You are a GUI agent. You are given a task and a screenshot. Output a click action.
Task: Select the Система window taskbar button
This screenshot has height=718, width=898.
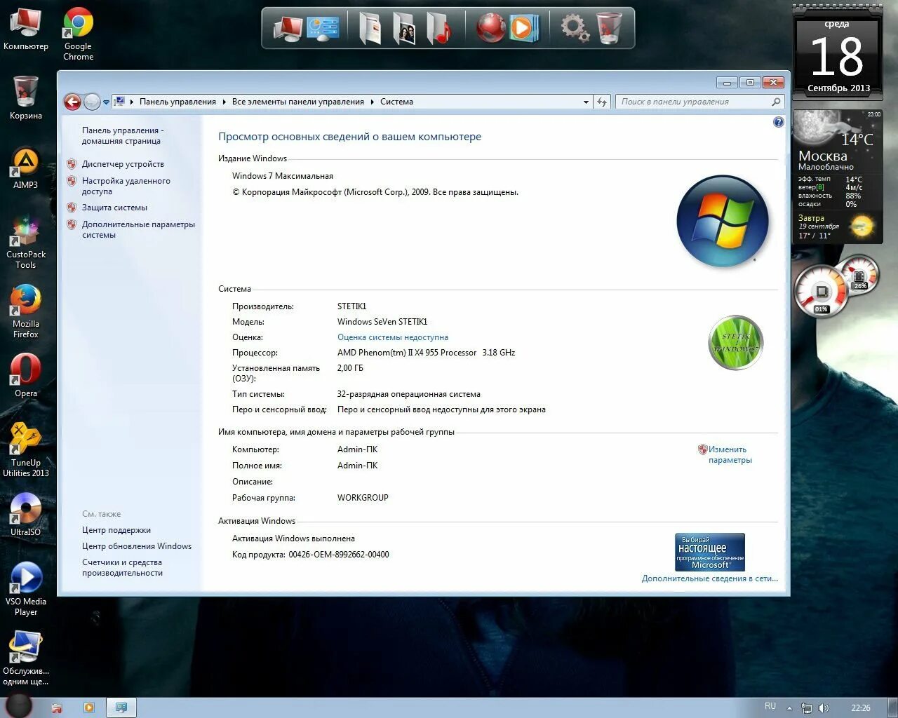point(121,707)
